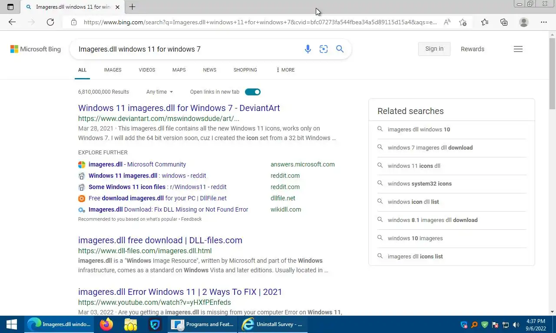The width and height of the screenshot is (556, 333).
Task: Switch to the NEWS tab
Action: pos(209,70)
